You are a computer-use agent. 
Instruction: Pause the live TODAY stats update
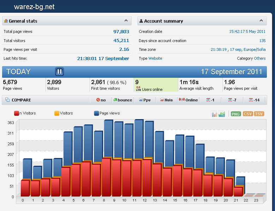coord(59,72)
